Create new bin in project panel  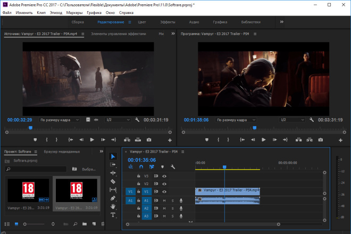(85, 224)
